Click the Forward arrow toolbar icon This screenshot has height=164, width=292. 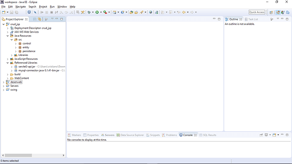click(192, 12)
